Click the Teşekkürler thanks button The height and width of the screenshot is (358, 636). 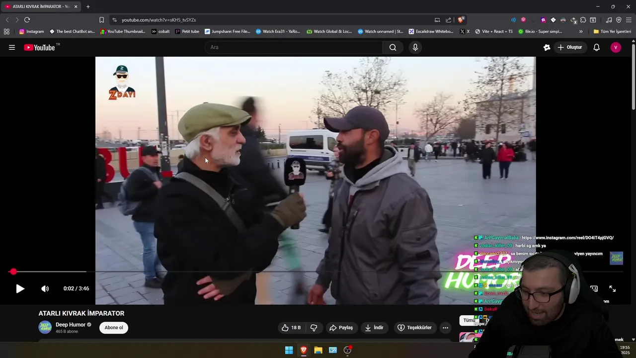(x=416, y=328)
